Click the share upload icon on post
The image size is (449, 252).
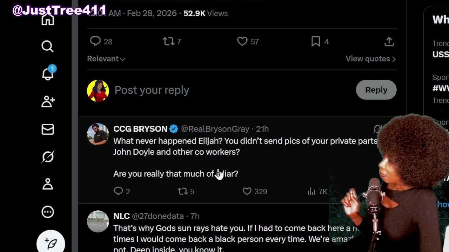coord(389,42)
